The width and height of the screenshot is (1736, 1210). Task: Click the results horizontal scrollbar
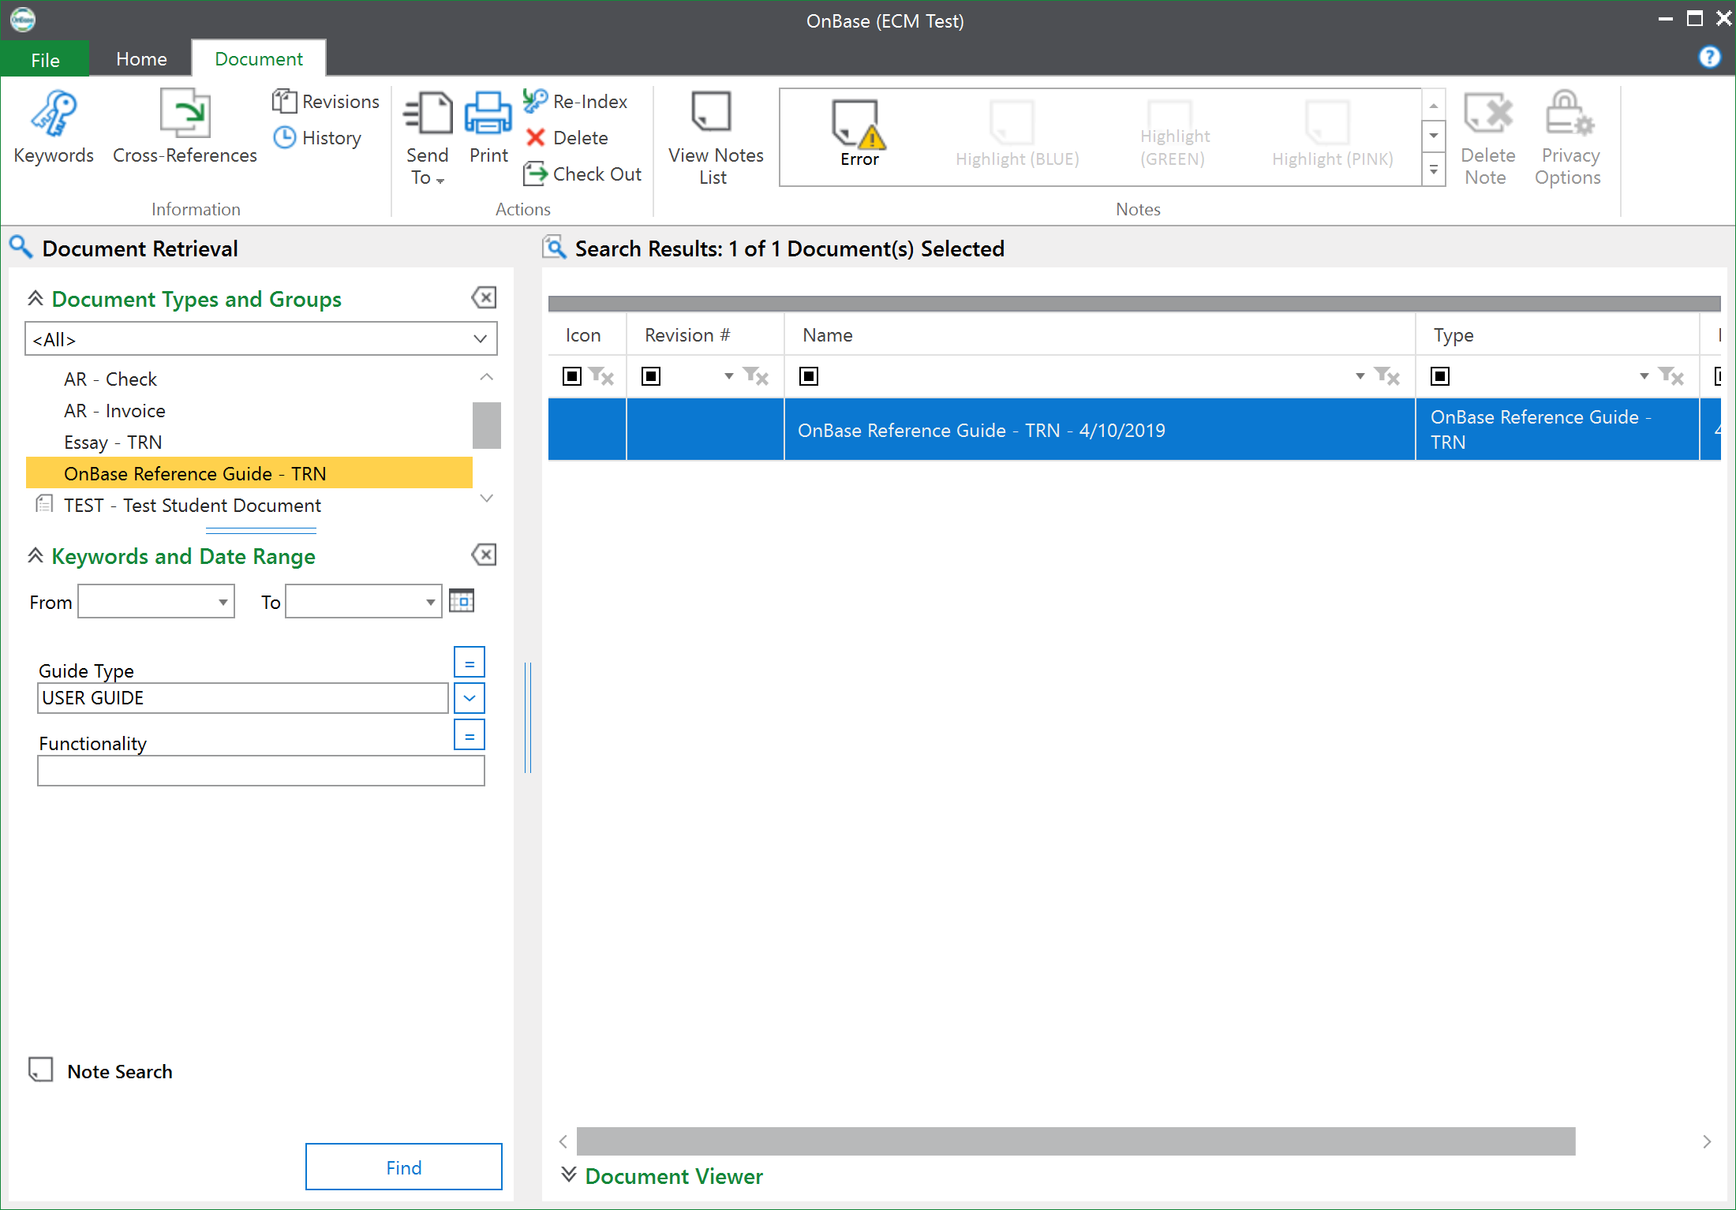(1076, 1141)
